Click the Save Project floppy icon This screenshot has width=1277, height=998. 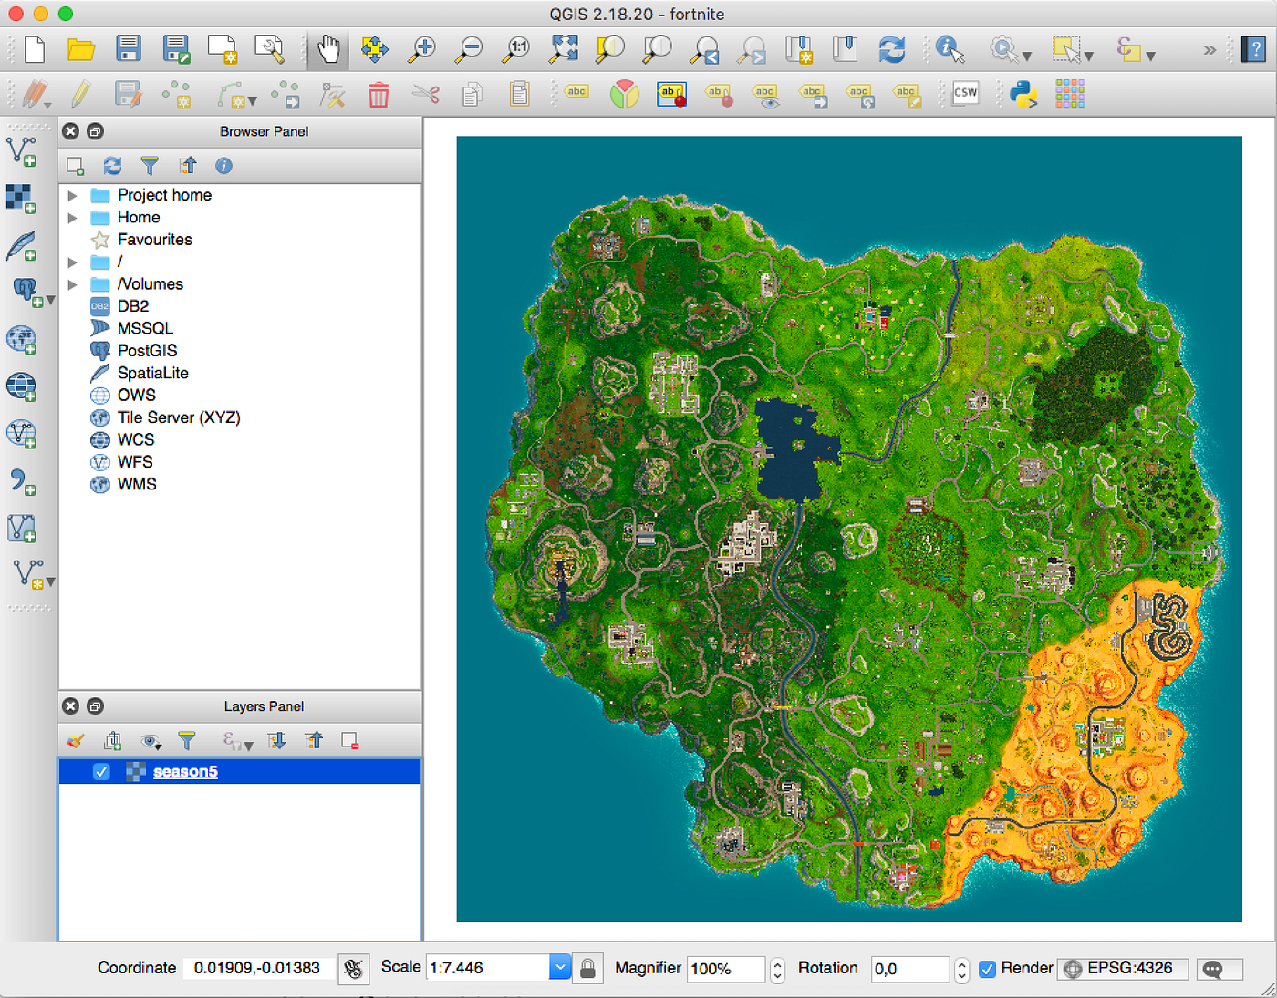129,49
